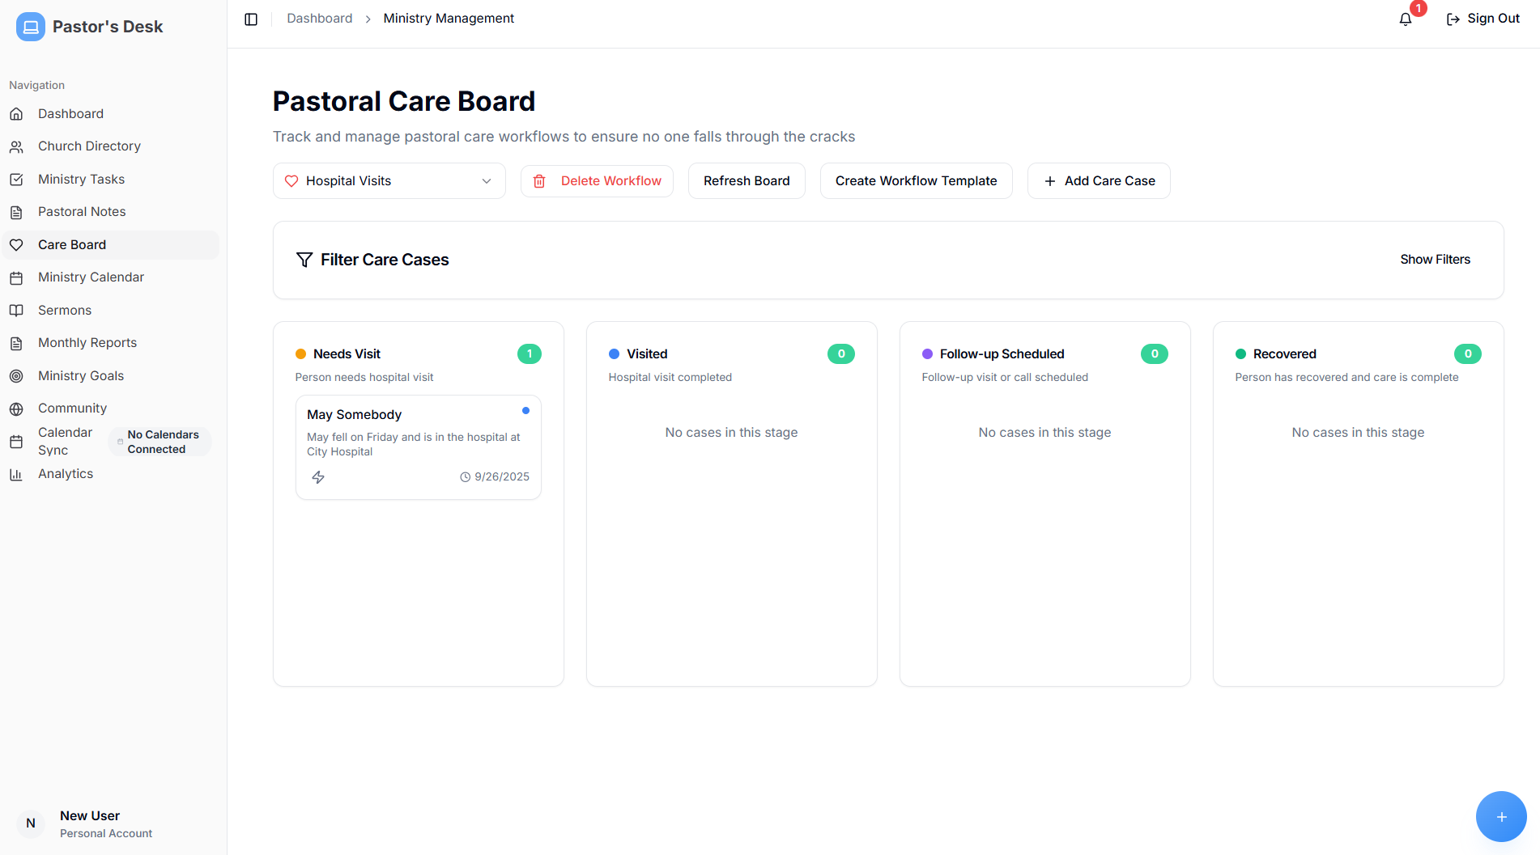Click the Dashboard breadcrumb link

click(x=319, y=19)
